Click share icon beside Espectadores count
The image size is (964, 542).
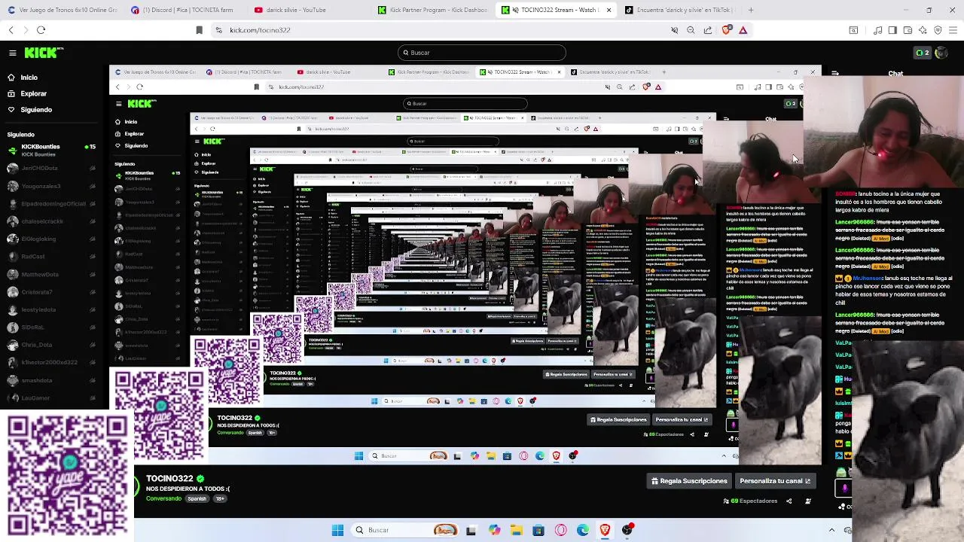click(789, 501)
